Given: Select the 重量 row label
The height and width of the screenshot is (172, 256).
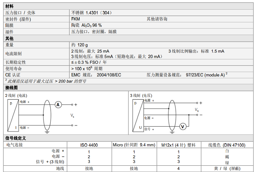Looking at the screenshot, I should pyautogui.click(x=9, y=45).
